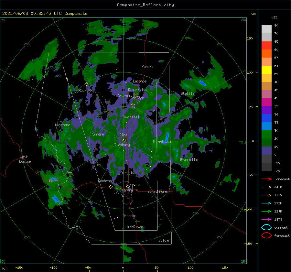Select the Airdrie label
This screenshot has width=291, height=272.
[127, 173]
